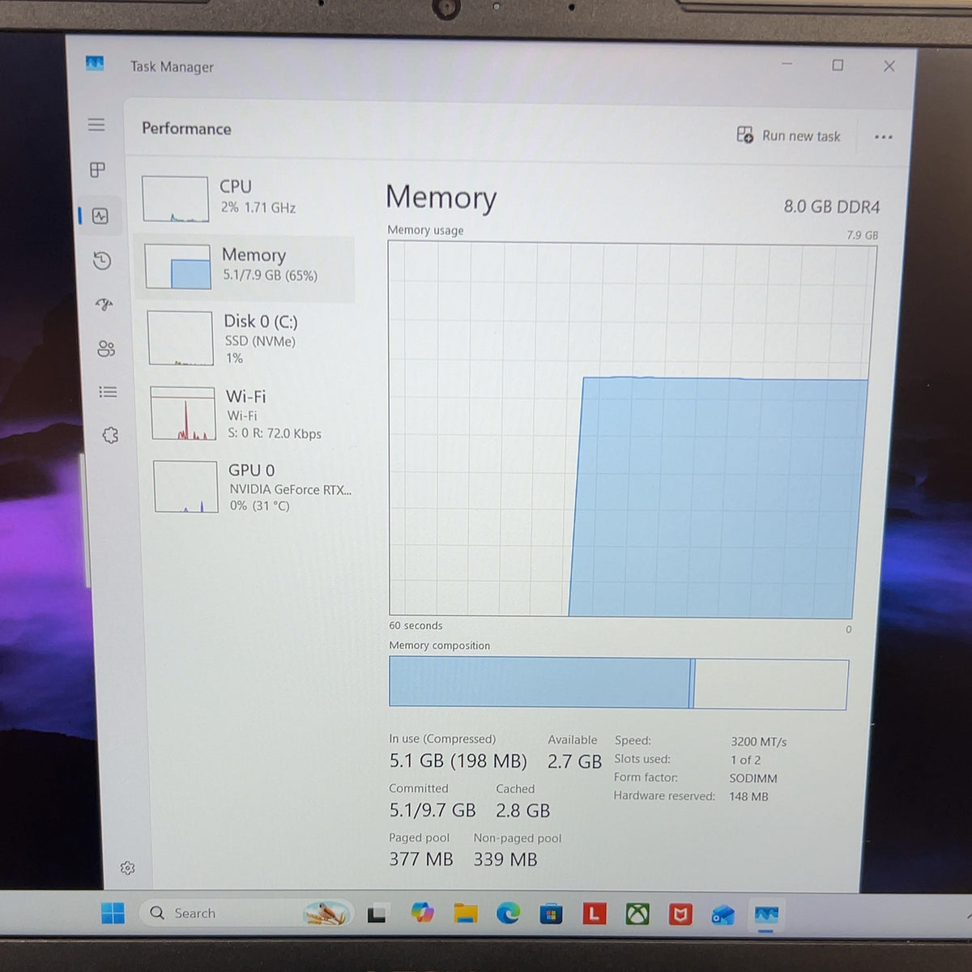
Task: Click Run new task button
Action: tap(788, 135)
